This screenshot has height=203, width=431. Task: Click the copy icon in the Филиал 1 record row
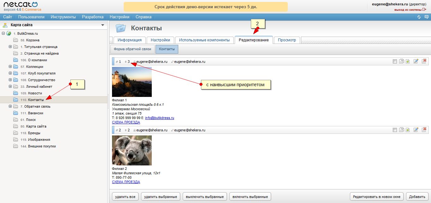(x=401, y=62)
